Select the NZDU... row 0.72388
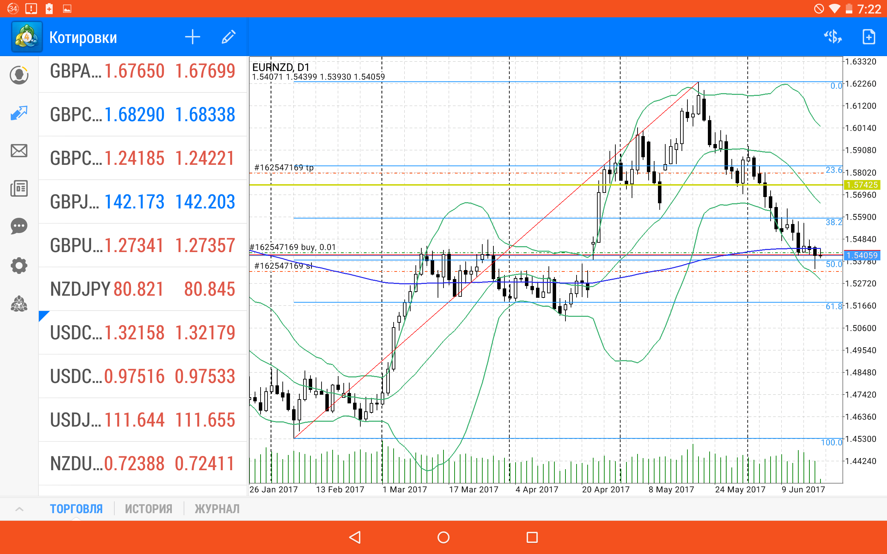887x554 pixels. [x=143, y=464]
